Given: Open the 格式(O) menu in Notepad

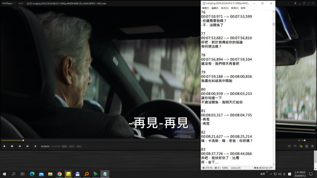Looking at the screenshot, I should click(x=225, y=8).
